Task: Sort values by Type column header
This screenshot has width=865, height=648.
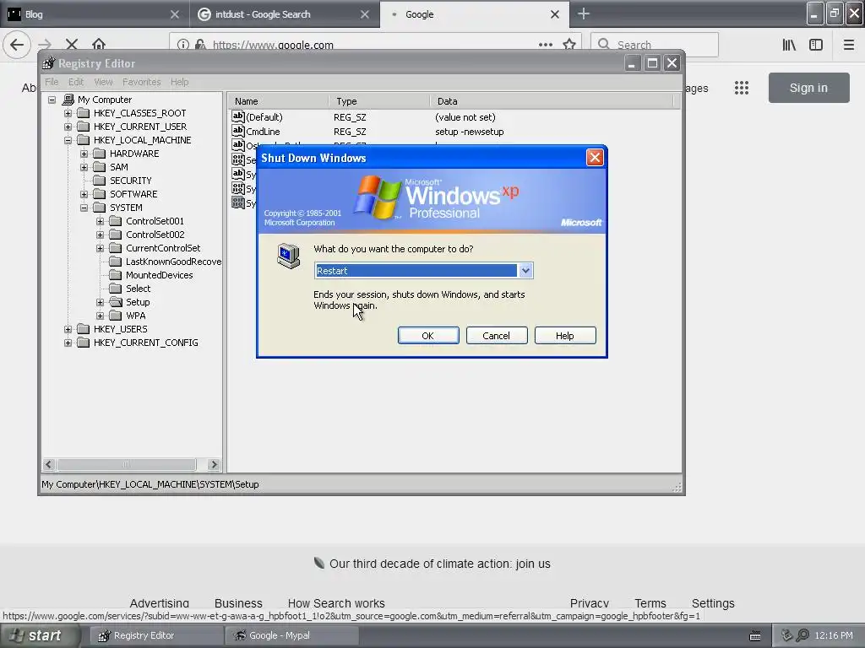Action: 379,101
